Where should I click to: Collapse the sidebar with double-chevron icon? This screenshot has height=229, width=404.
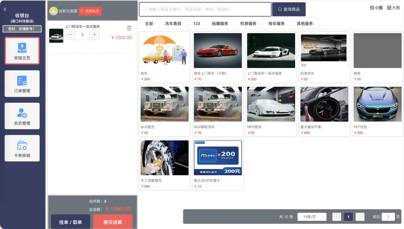pos(5,9)
